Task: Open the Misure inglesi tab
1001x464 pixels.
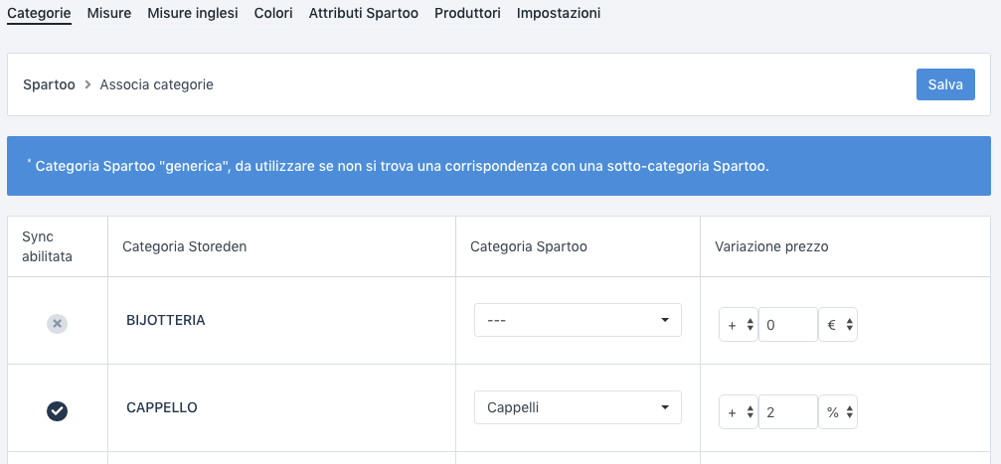Action: (x=193, y=14)
